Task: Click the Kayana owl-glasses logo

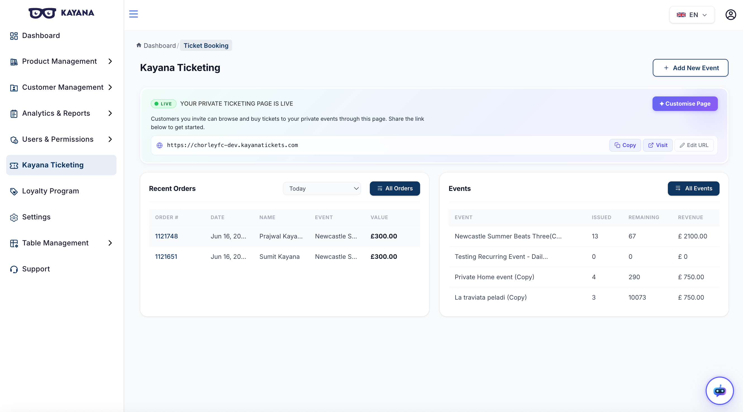Action: point(42,13)
